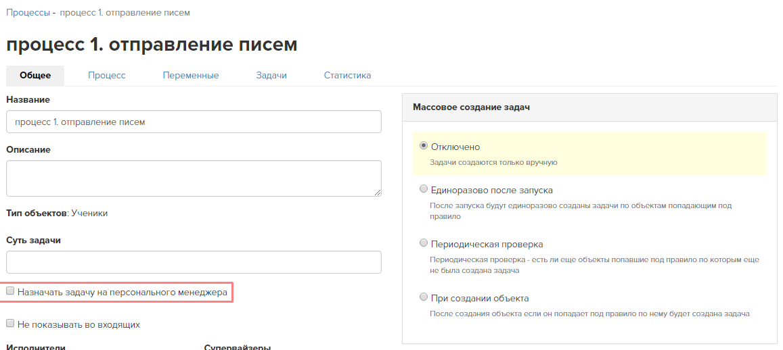Select the Отключено radio option

[x=424, y=146]
